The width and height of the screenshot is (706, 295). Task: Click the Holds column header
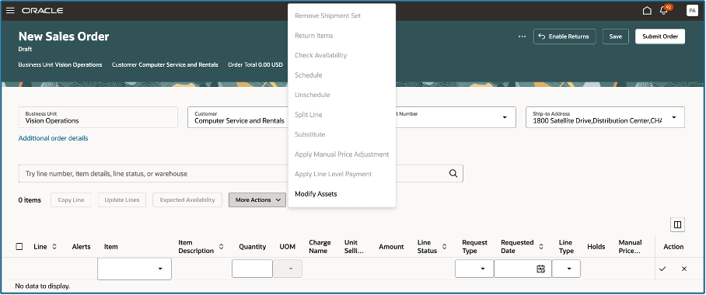pyautogui.click(x=596, y=246)
